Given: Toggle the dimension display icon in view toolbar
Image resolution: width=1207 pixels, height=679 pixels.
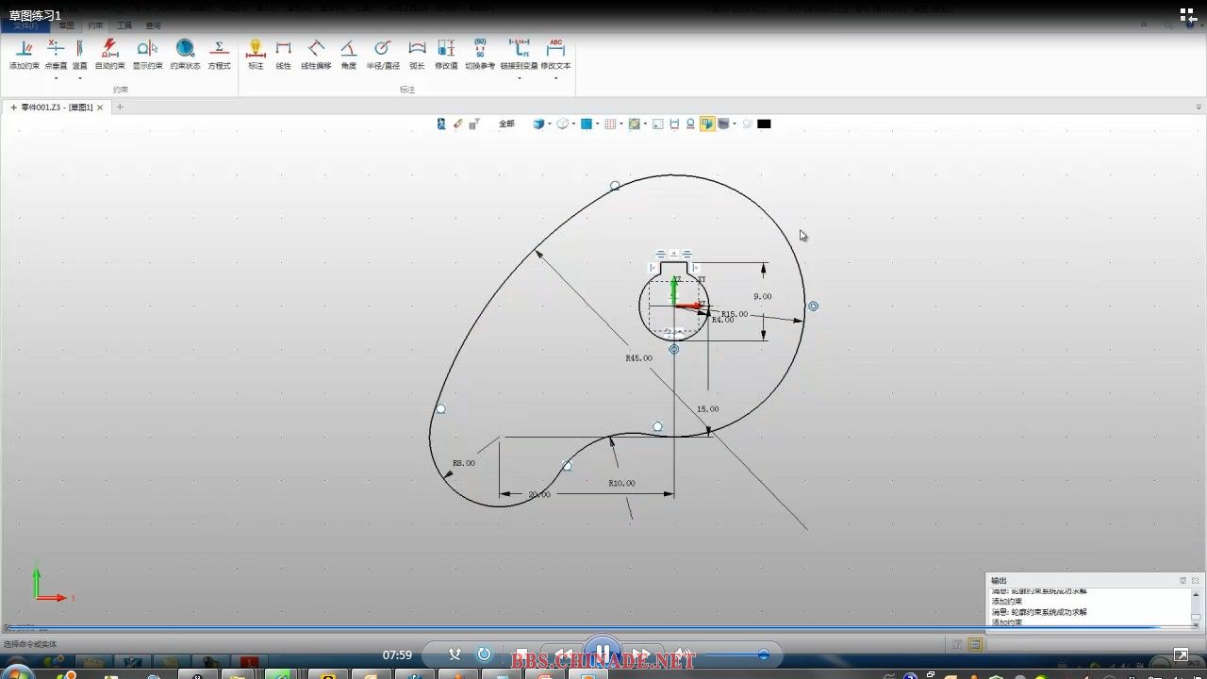Looking at the screenshot, I should pos(674,124).
